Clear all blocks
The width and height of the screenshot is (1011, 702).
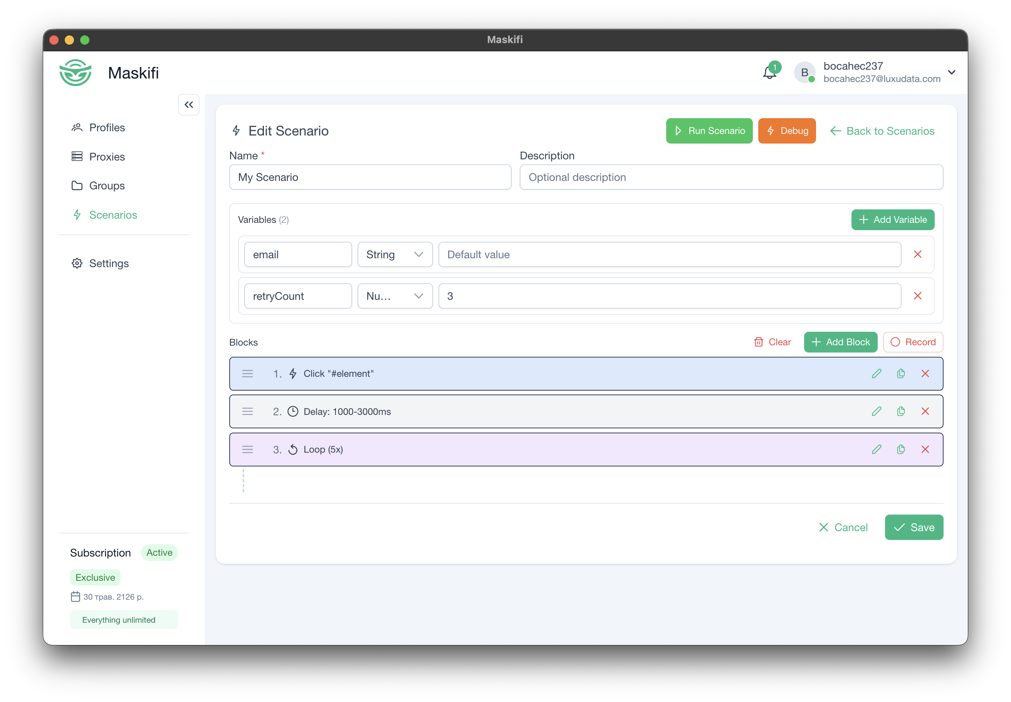(773, 342)
